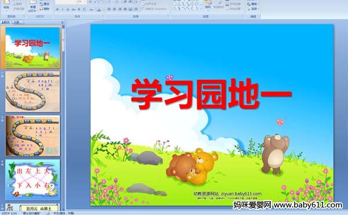Open the Shape Effects dropdown
The image size is (348, 215).
tap(234, 9)
